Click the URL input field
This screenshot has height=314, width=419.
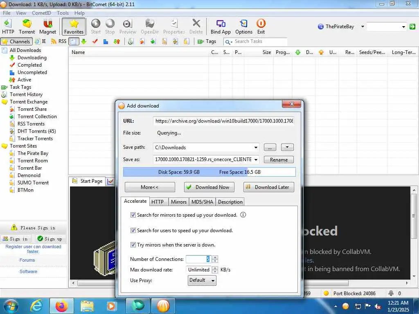[224, 121]
